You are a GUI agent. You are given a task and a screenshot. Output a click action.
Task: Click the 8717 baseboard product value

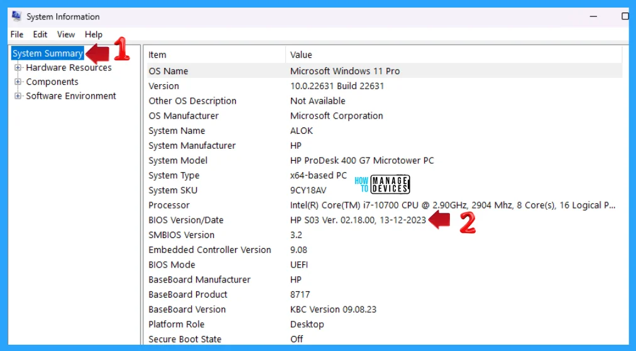point(300,294)
